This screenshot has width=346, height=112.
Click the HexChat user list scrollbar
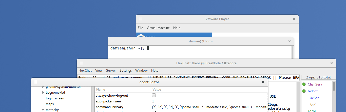334,86
